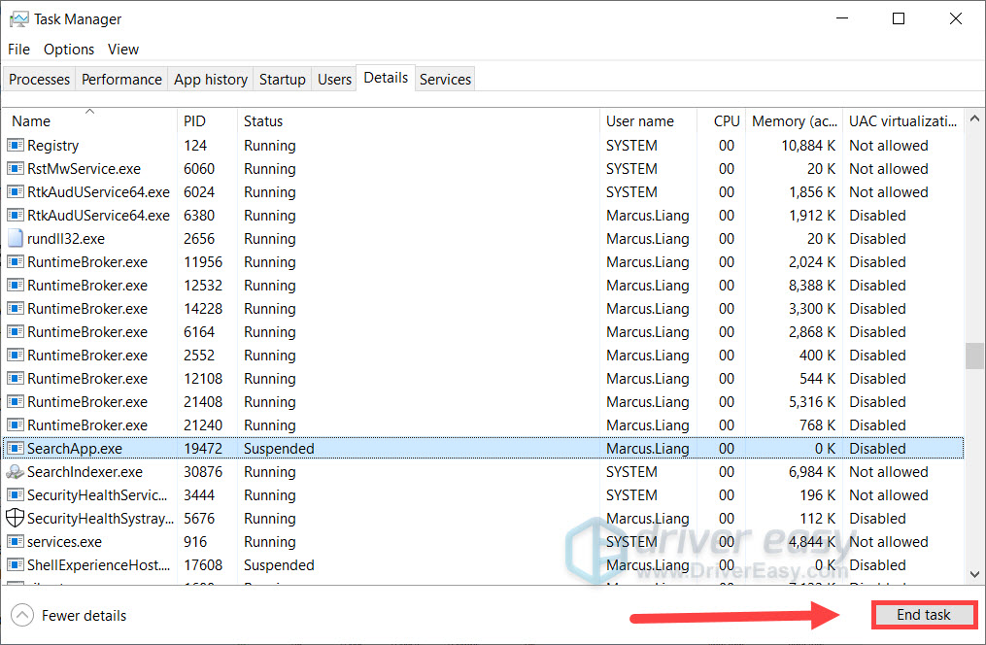
Task: Click the SecurityHealthSystray shield icon
Action: (16, 519)
